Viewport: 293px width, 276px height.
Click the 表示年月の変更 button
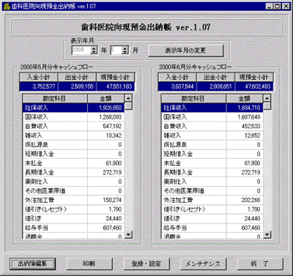tap(186, 51)
